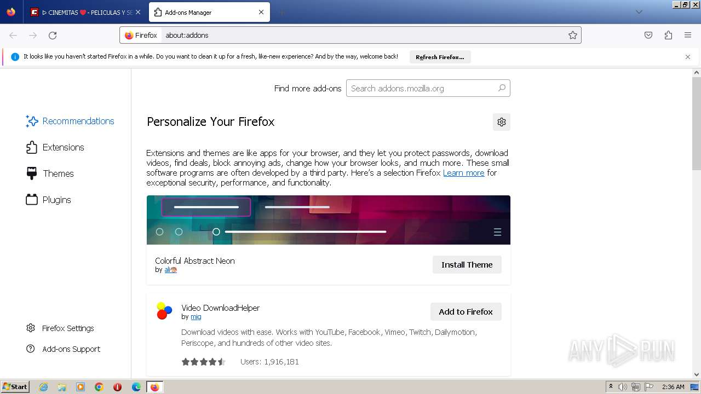
Task: Close the Add-ons Manager tab
Action: pos(261,12)
